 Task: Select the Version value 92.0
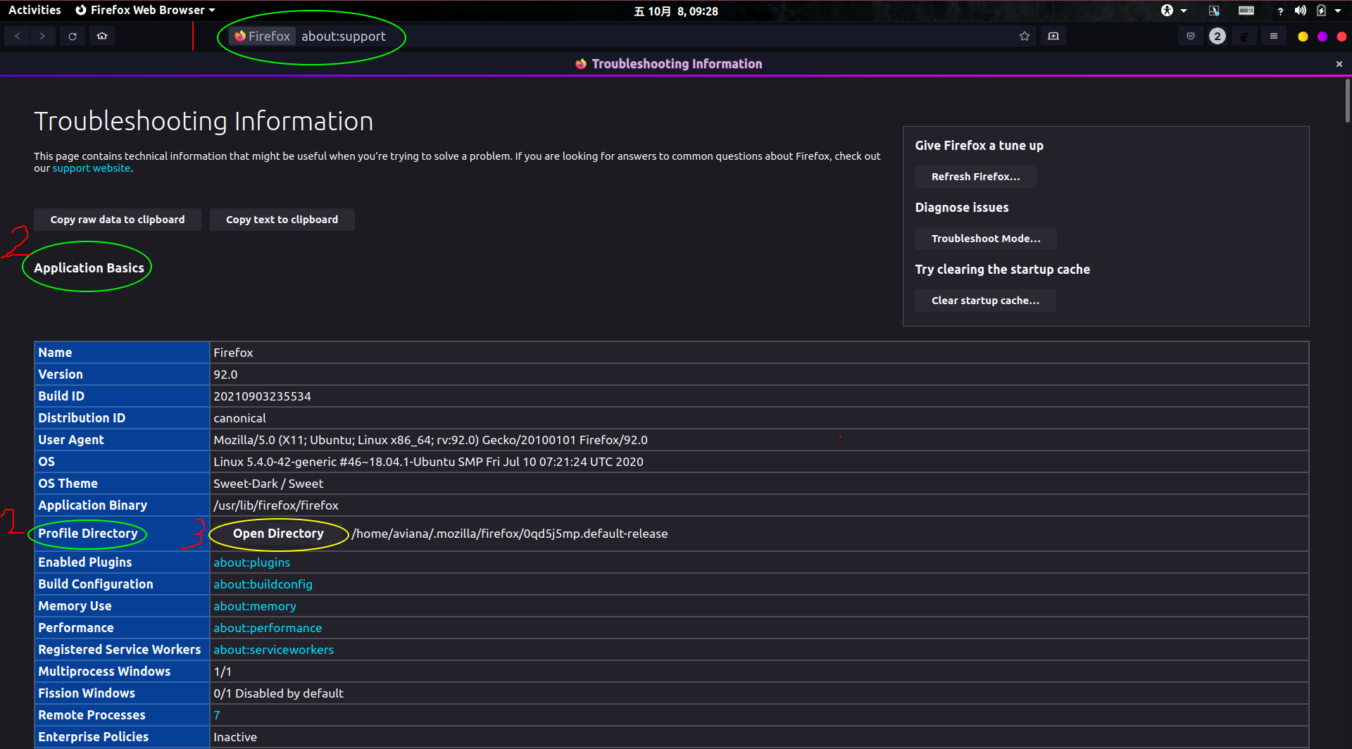tap(225, 374)
